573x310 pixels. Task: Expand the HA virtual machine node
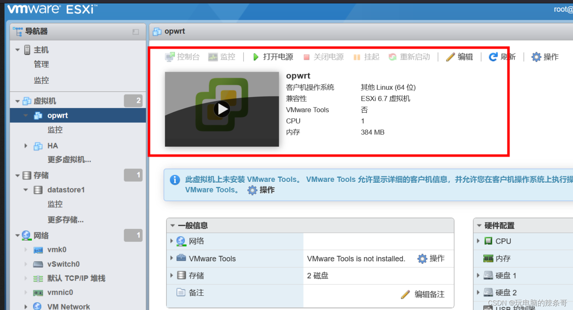pos(26,146)
